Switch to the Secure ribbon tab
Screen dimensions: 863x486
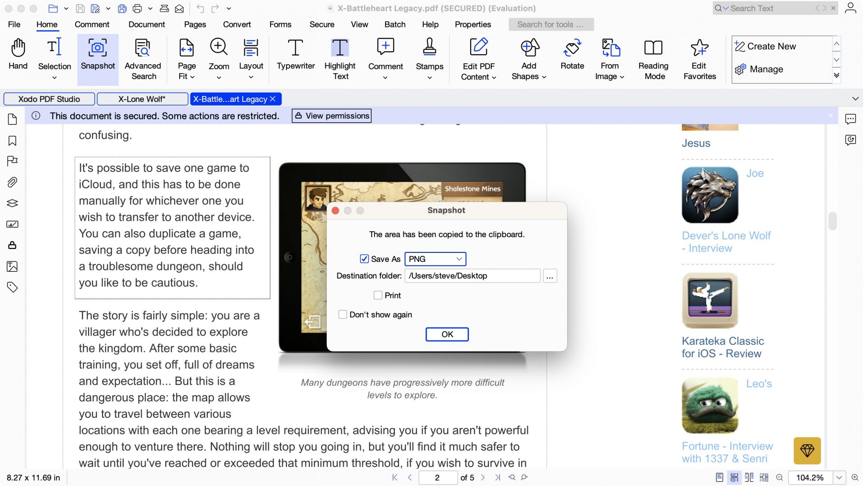click(321, 24)
